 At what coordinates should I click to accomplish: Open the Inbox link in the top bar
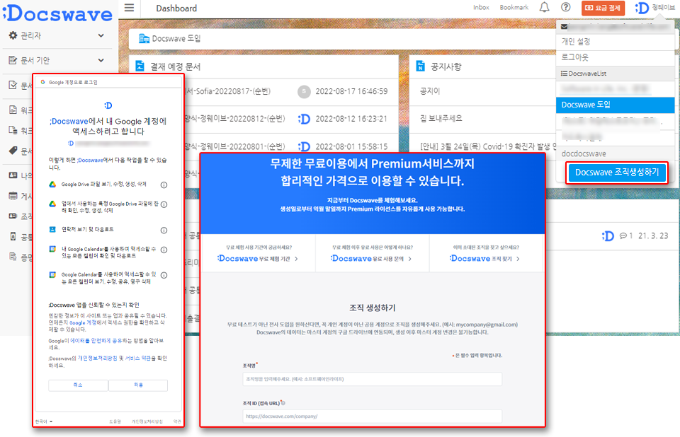click(x=481, y=7)
